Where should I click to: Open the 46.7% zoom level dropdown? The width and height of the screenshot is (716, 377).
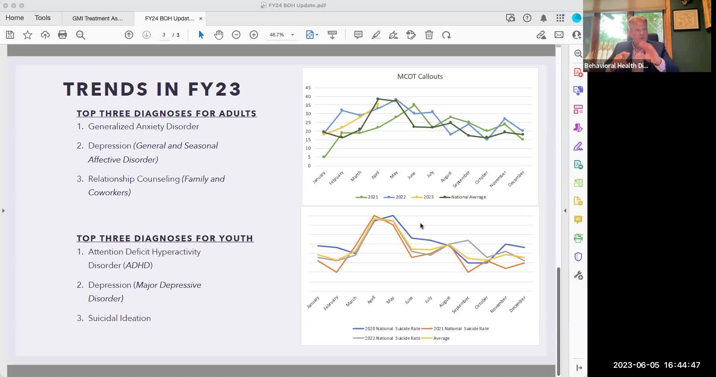pyautogui.click(x=292, y=35)
